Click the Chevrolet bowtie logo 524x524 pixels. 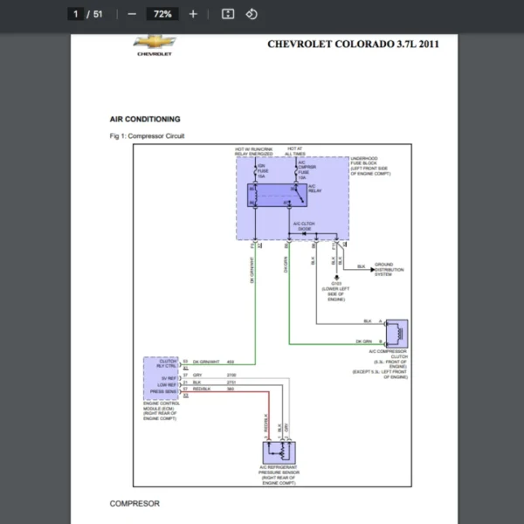pos(154,43)
